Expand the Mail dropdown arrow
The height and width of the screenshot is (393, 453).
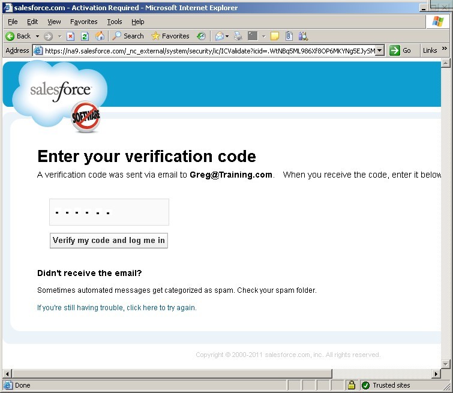[x=227, y=36]
